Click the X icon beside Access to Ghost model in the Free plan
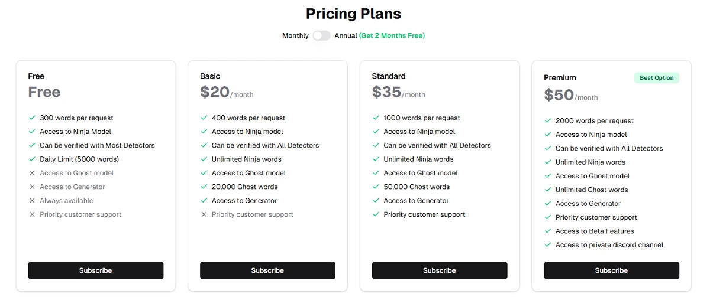 tap(32, 173)
